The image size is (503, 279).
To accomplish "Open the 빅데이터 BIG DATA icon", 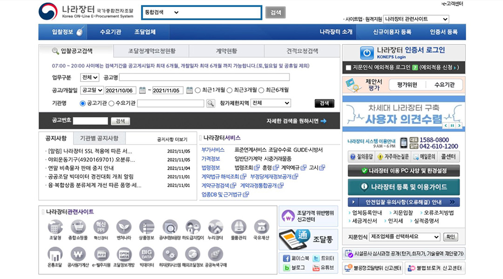I will click(x=147, y=254).
